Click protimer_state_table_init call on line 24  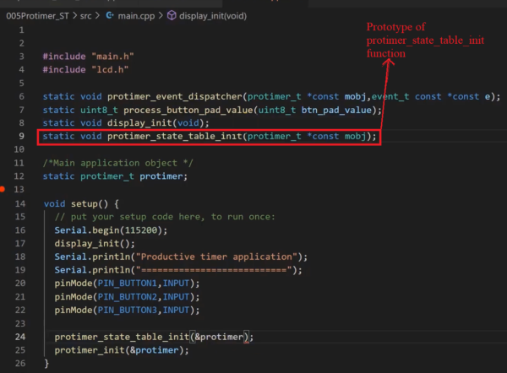(122, 337)
